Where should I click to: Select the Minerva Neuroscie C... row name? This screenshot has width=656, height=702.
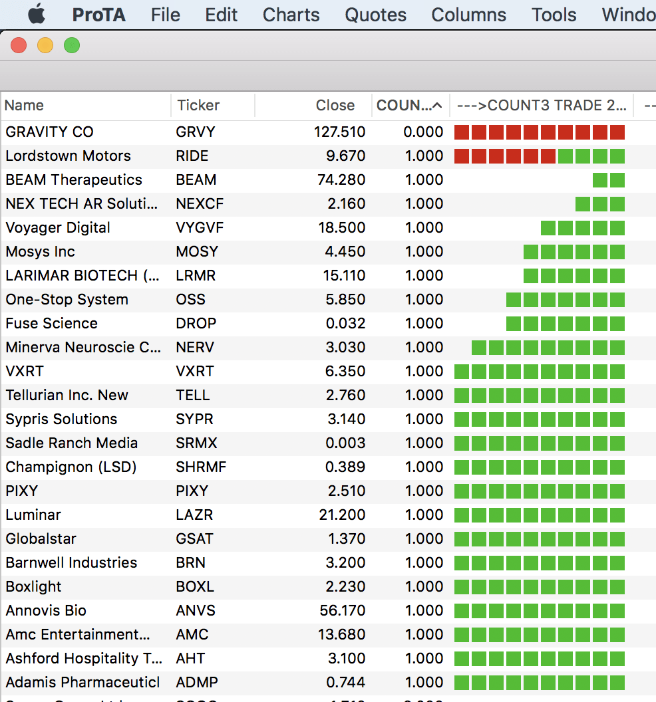point(83,348)
